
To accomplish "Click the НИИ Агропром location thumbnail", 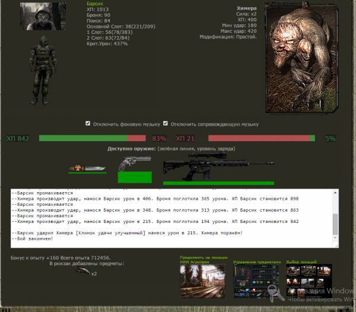I will [x=203, y=281].
